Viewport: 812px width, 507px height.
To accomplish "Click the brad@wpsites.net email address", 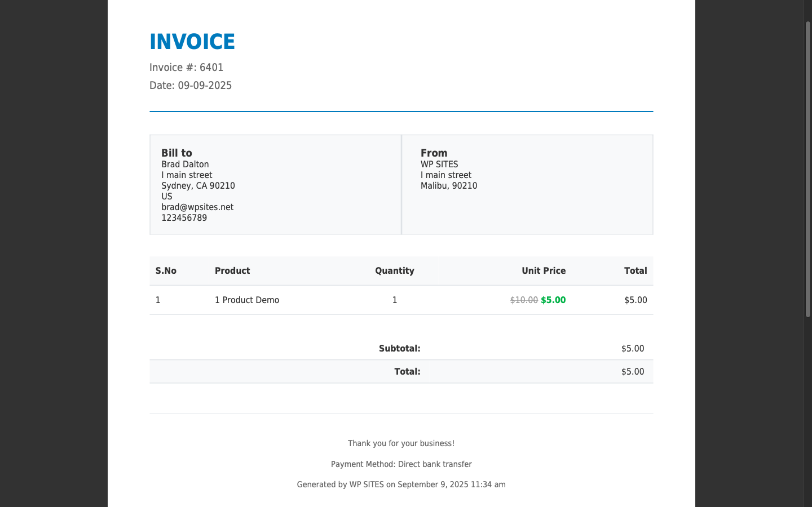I will pos(197,207).
